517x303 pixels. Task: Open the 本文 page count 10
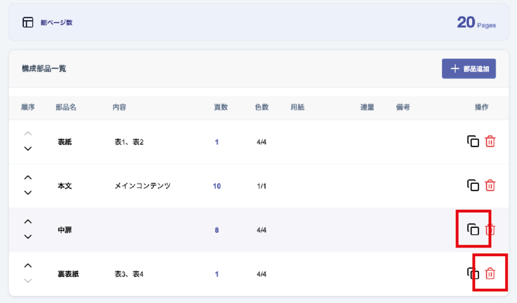(x=217, y=186)
